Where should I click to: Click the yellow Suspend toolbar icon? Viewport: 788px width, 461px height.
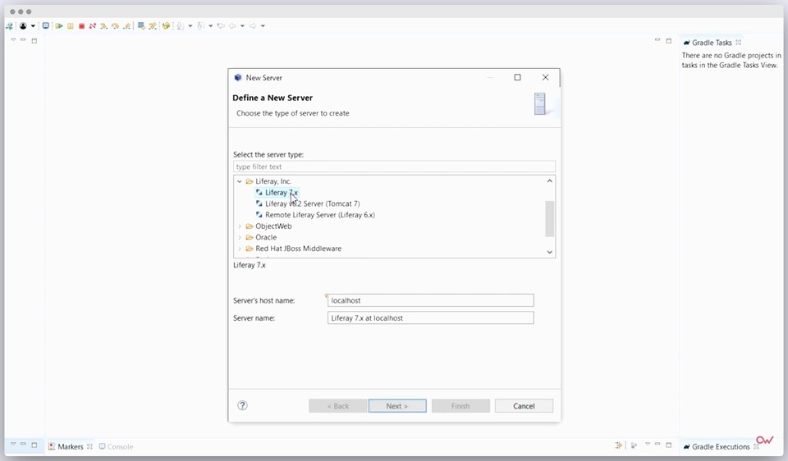pyautogui.click(x=71, y=26)
